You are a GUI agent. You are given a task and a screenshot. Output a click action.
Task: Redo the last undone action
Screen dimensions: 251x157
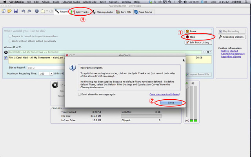tap(29, 11)
